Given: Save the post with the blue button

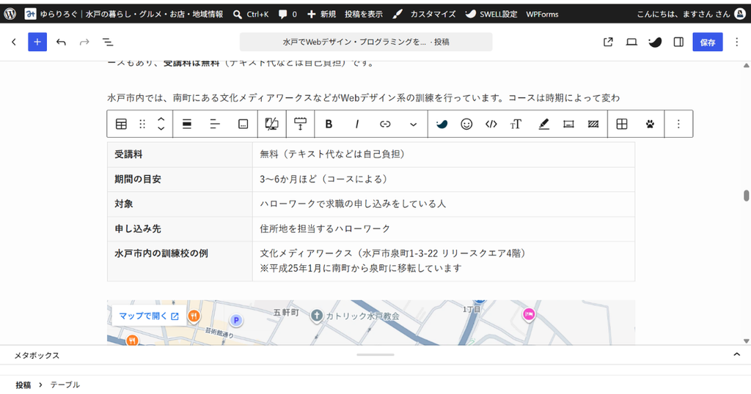Looking at the screenshot, I should [x=708, y=42].
